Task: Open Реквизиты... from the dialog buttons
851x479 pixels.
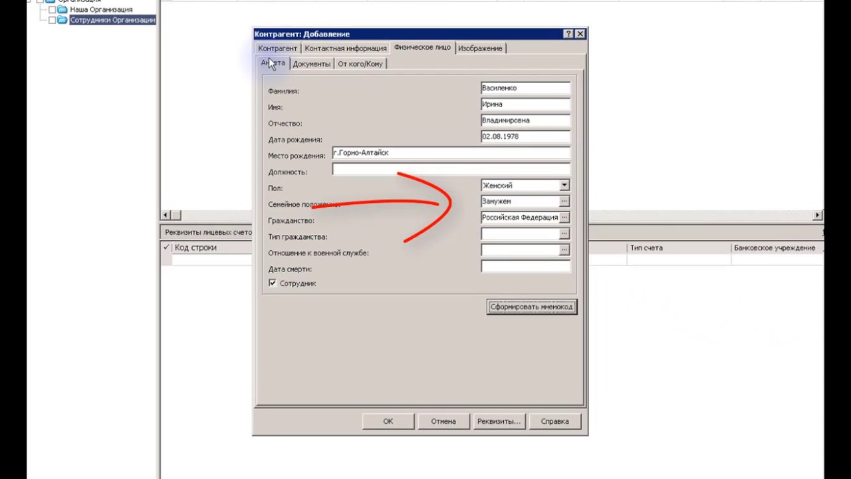Action: pyautogui.click(x=499, y=421)
